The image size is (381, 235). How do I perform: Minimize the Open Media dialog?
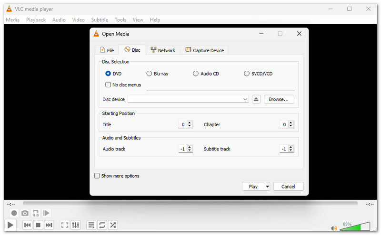(x=261, y=34)
